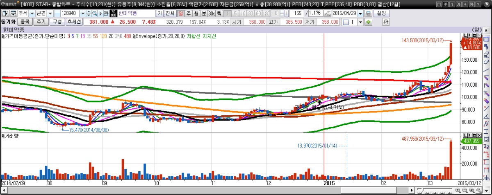The height and width of the screenshot is (195, 492).
Task: Click the 143,500(2015/03/12) high price marker
Action: coord(423,41)
